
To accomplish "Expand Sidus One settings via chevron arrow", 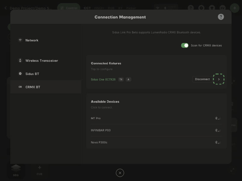I will coord(219,79).
